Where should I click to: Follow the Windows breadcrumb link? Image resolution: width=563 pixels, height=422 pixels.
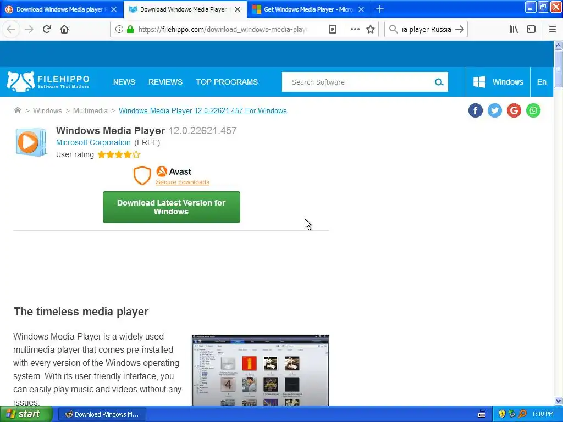point(47,110)
